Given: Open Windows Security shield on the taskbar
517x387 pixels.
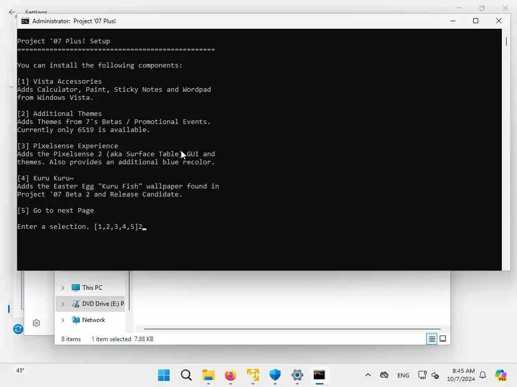Looking at the screenshot, I should click(275, 375).
